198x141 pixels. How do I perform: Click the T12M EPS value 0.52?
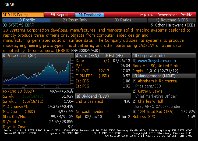pos(126,76)
